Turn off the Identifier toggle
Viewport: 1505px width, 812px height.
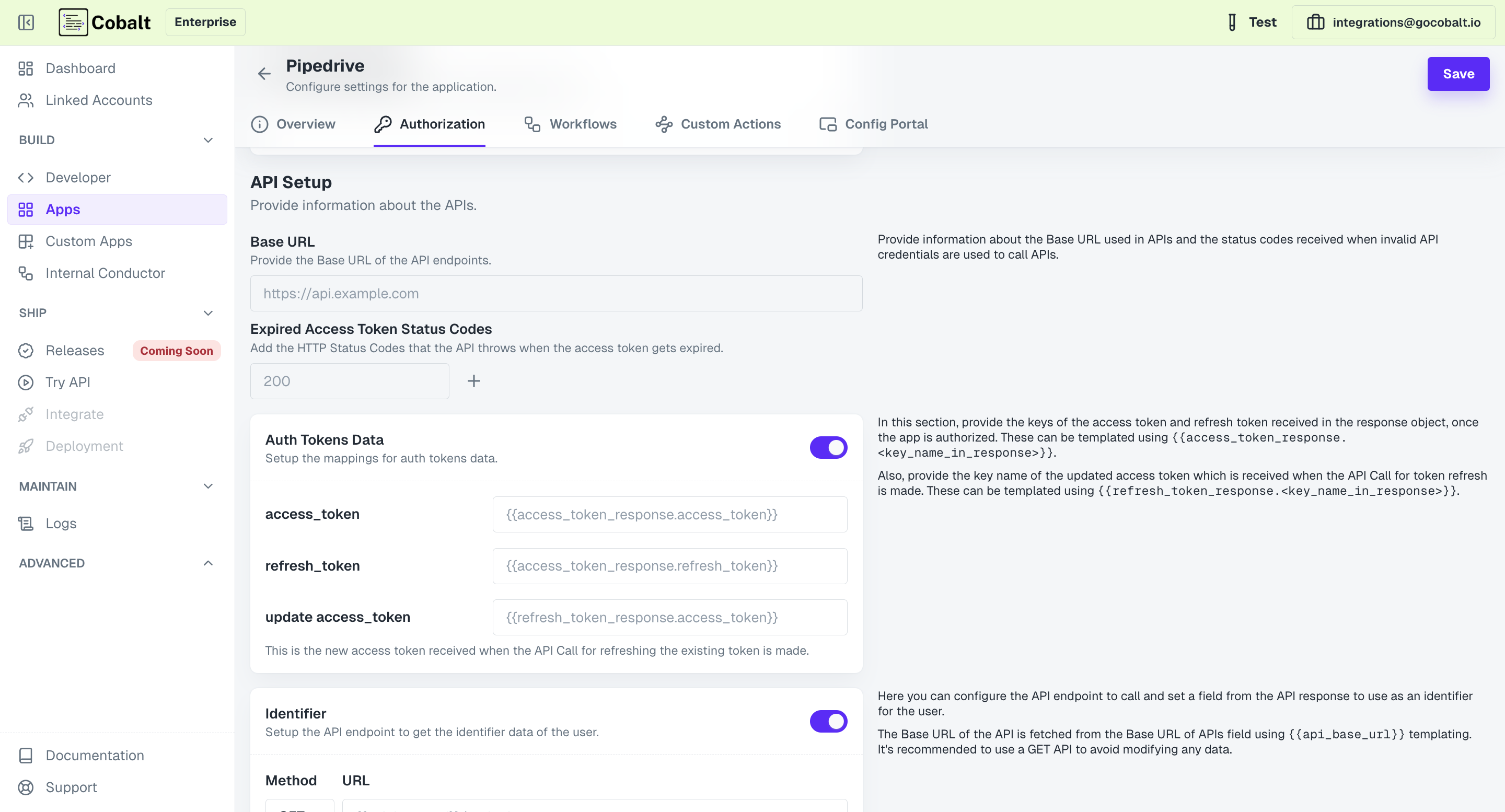click(x=828, y=721)
